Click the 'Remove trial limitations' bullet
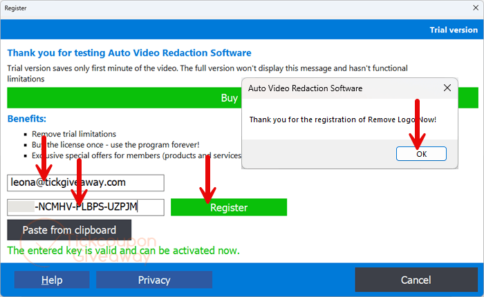 [x=74, y=134]
